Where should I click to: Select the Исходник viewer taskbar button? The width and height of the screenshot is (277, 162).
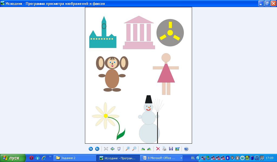(x=118, y=158)
